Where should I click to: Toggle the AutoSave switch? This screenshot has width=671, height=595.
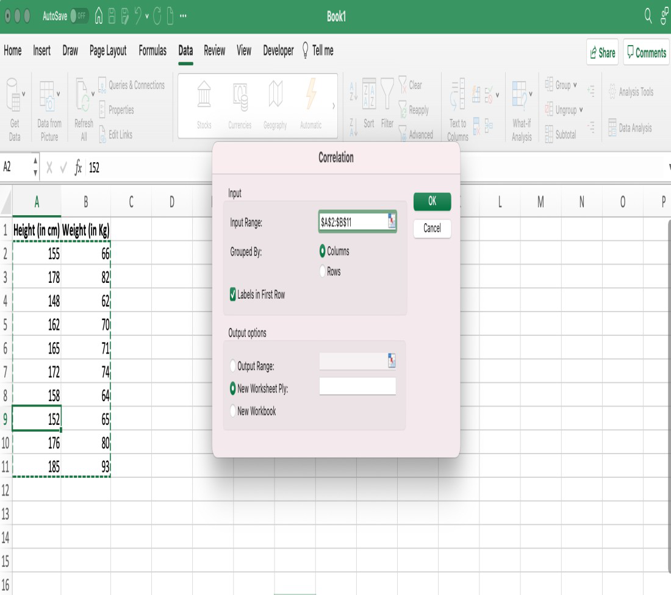(x=79, y=16)
